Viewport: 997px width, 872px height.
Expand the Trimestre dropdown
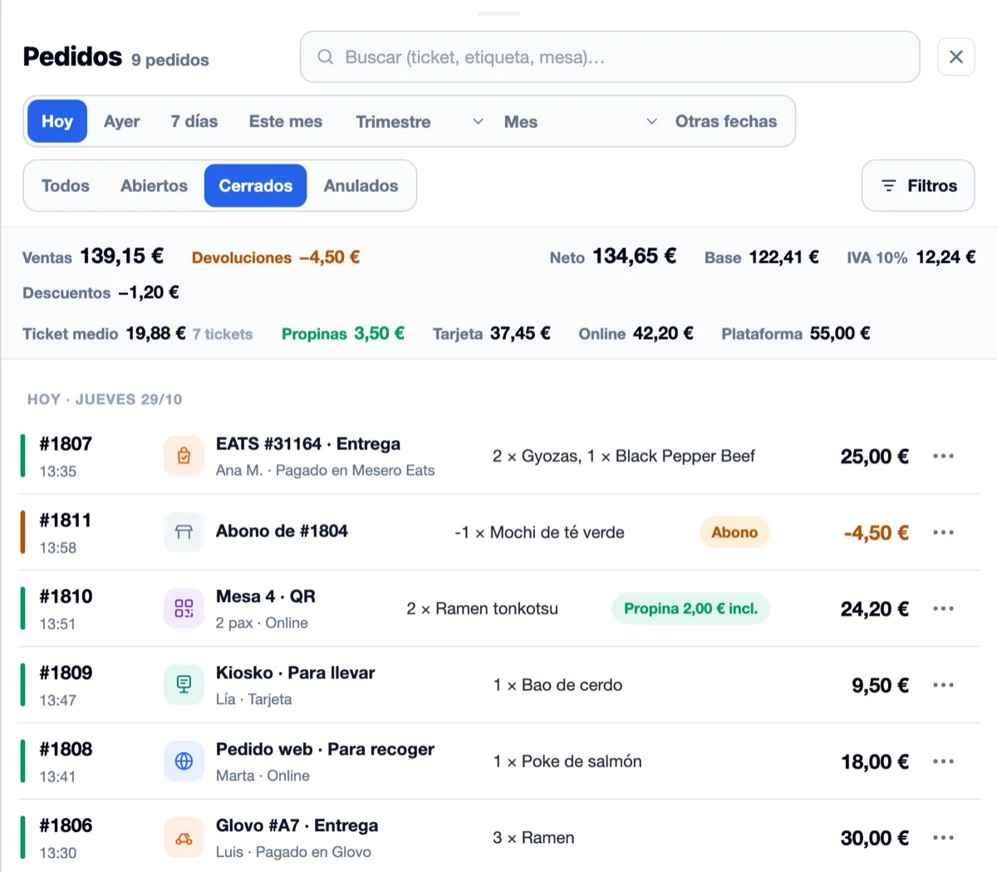pos(420,121)
